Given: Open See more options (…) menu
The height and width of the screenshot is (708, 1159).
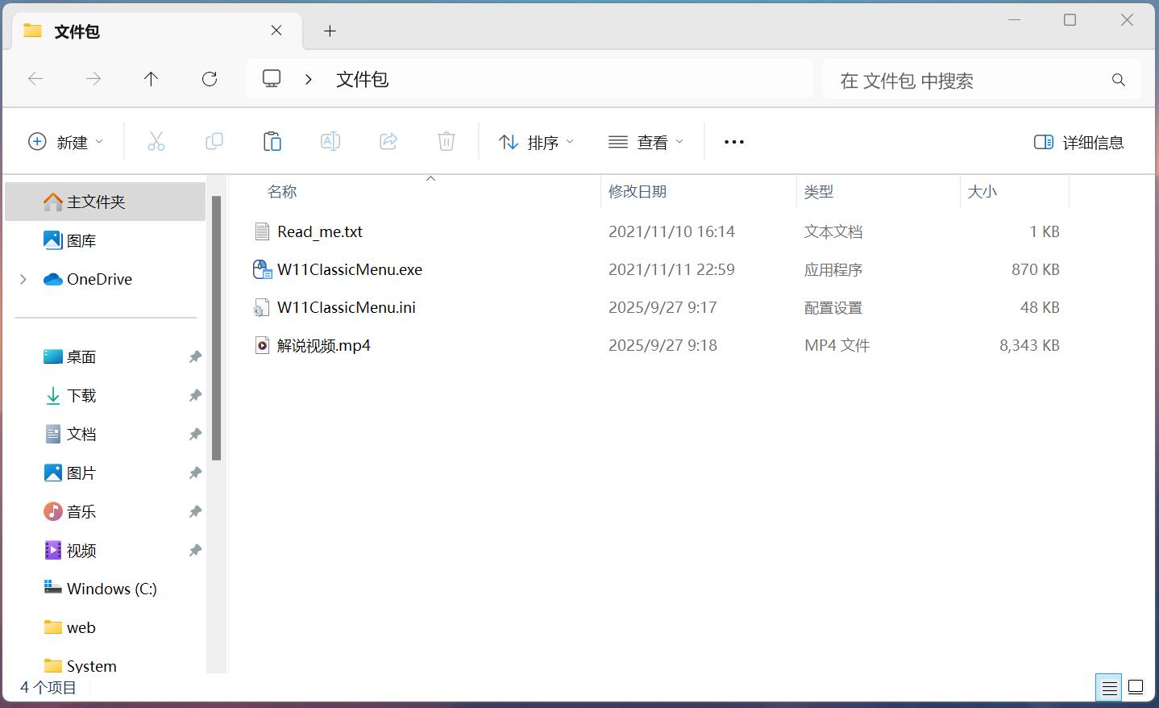Looking at the screenshot, I should point(733,142).
